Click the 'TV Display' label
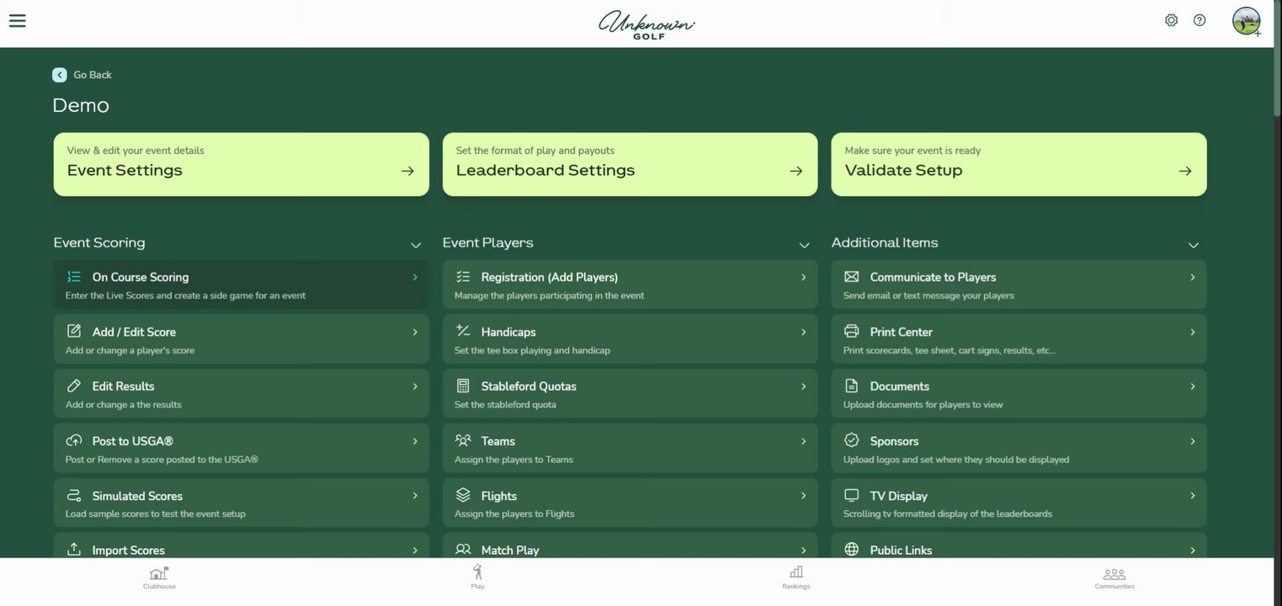 coord(899,496)
